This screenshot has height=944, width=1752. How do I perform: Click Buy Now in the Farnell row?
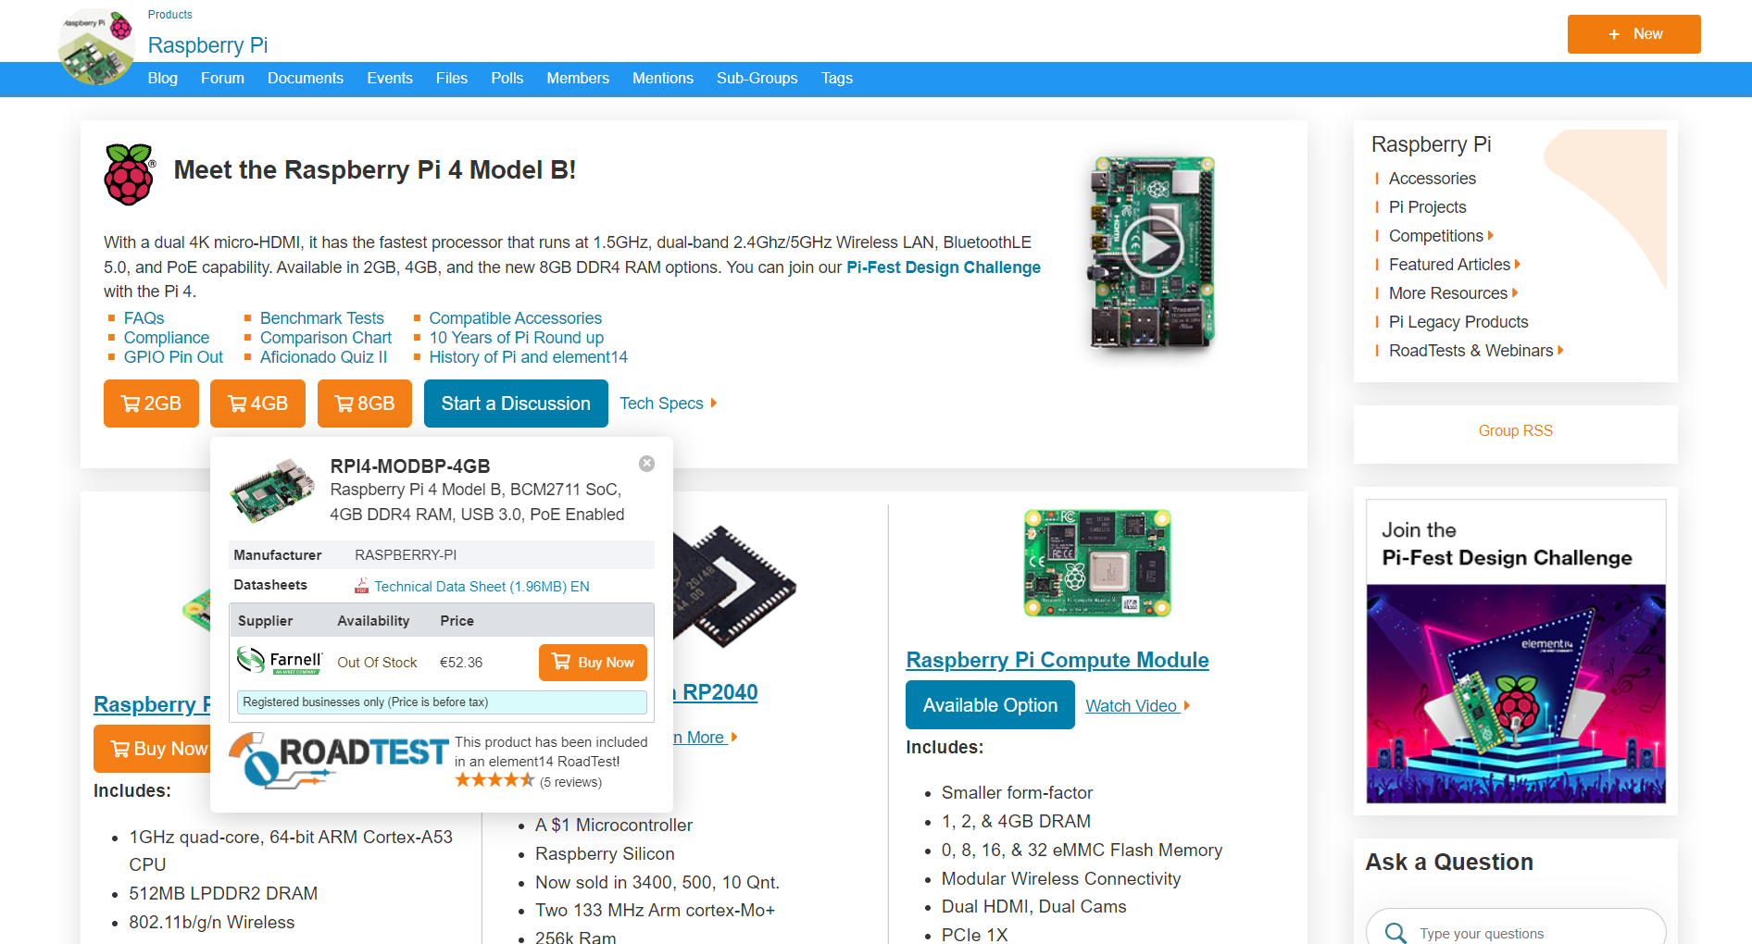click(593, 663)
